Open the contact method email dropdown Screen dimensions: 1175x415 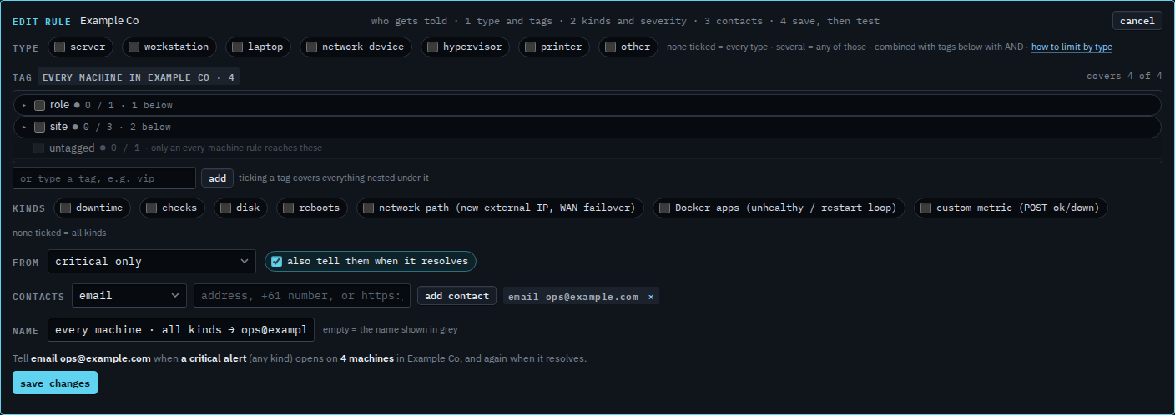[129, 295]
